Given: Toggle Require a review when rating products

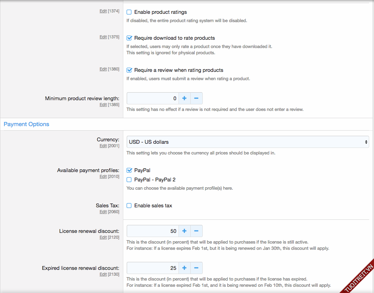Looking at the screenshot, I should 129,70.
